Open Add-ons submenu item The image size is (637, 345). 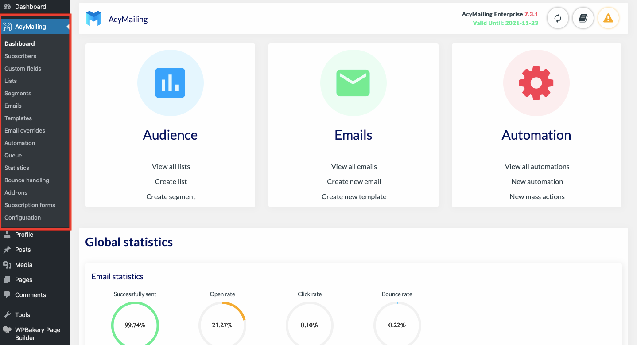pyautogui.click(x=16, y=192)
